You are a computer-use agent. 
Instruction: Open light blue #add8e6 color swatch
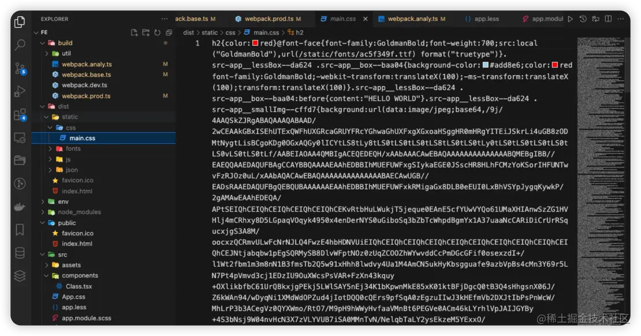click(485, 65)
